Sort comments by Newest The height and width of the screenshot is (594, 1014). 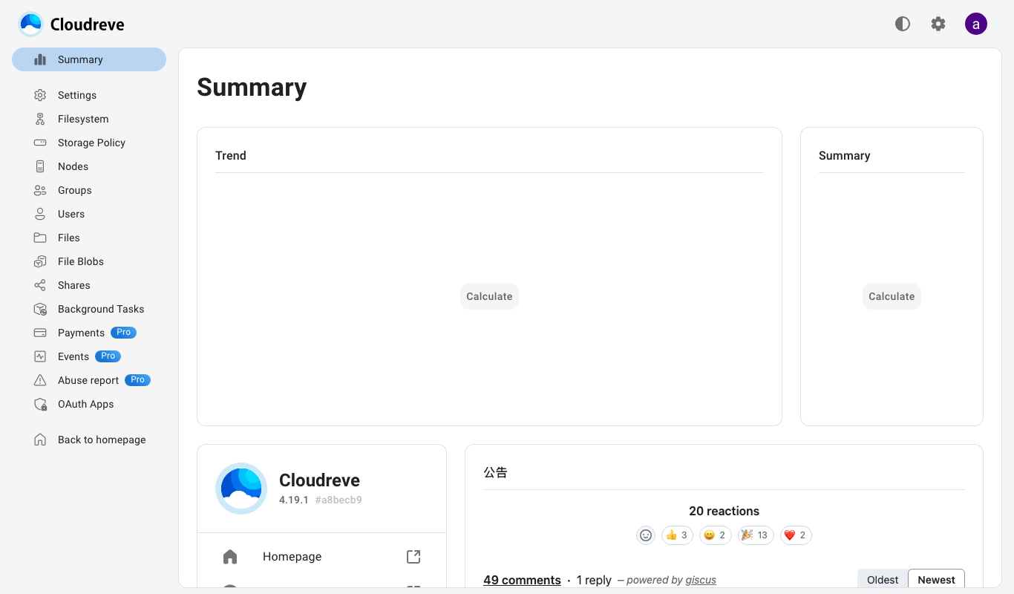click(x=936, y=580)
